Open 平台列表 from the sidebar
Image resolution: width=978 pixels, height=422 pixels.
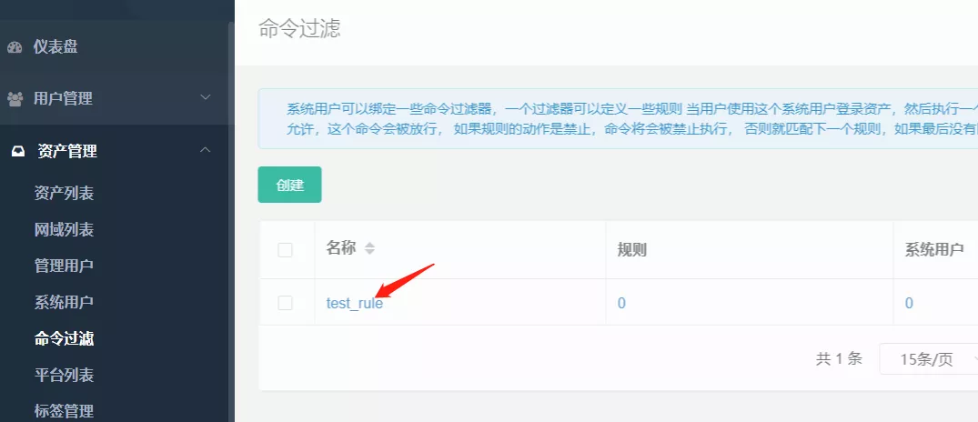click(x=64, y=375)
